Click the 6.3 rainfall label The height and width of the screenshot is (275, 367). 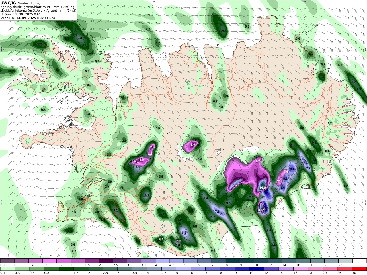pyautogui.click(x=184, y=233)
